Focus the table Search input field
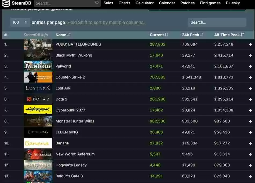 click(217, 22)
